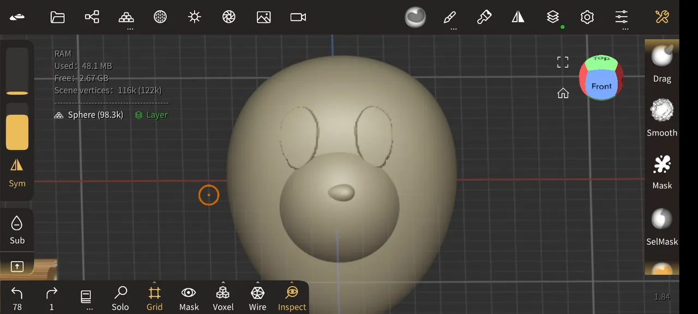Click the 1.84 version number
The width and height of the screenshot is (698, 314).
(662, 297)
